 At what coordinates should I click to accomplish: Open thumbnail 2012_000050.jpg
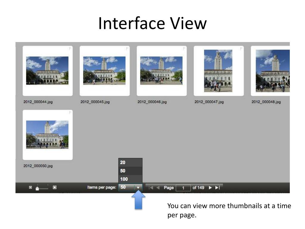tap(47, 135)
